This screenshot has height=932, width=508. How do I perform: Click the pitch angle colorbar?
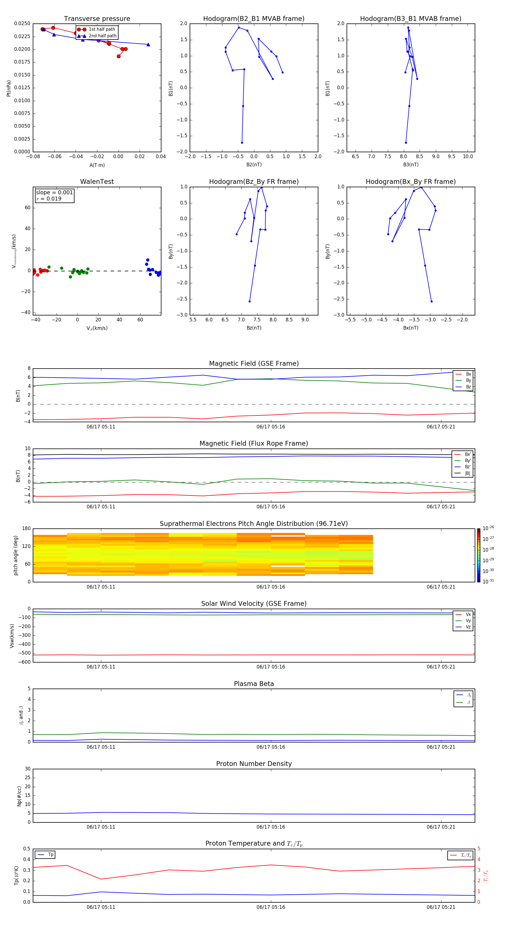478,555
